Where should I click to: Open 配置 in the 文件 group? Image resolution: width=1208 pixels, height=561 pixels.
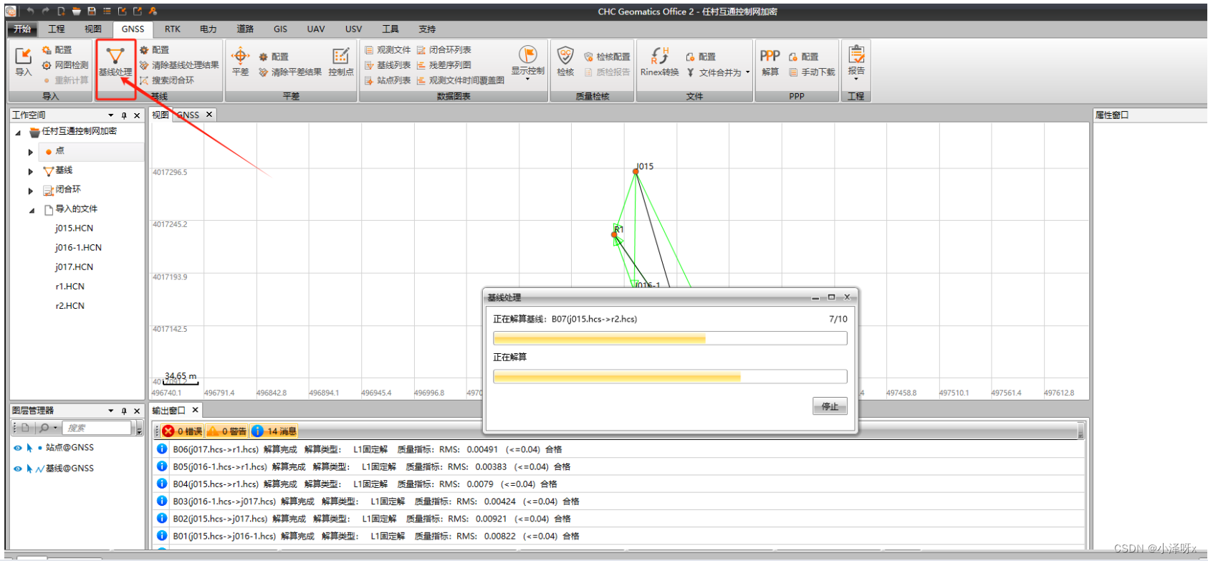(701, 57)
